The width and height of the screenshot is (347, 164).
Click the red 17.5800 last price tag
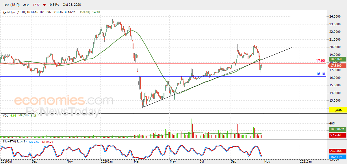click(x=338, y=66)
